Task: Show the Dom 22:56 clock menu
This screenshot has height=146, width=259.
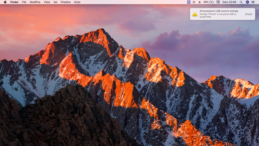Action: pos(229,2)
